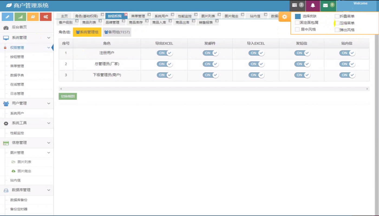The width and height of the screenshot is (379, 216).
Task: Click the orange book shortcut button
Action: [33, 17]
